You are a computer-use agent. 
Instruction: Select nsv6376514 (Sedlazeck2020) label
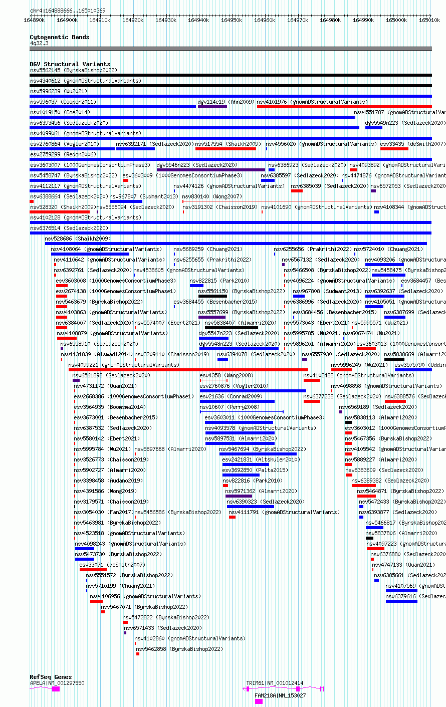pos(69,228)
